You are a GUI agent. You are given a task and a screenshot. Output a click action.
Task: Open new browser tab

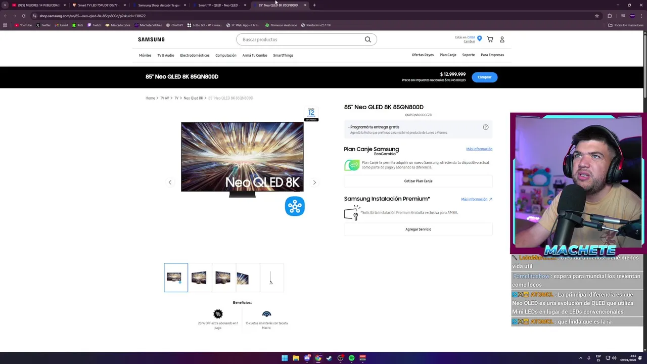314,5
